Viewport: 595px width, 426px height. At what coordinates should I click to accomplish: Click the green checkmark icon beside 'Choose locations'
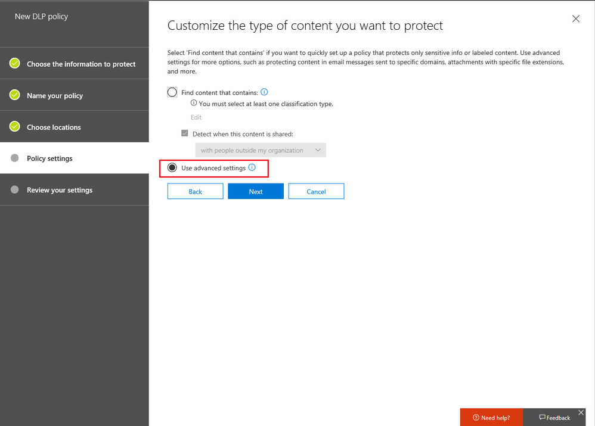(15, 126)
